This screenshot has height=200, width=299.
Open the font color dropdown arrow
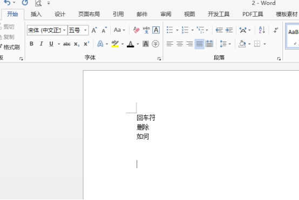click(138, 44)
